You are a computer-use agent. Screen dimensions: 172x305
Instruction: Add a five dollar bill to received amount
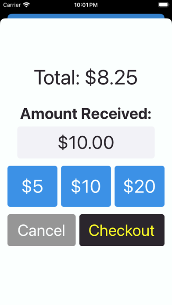point(32,186)
